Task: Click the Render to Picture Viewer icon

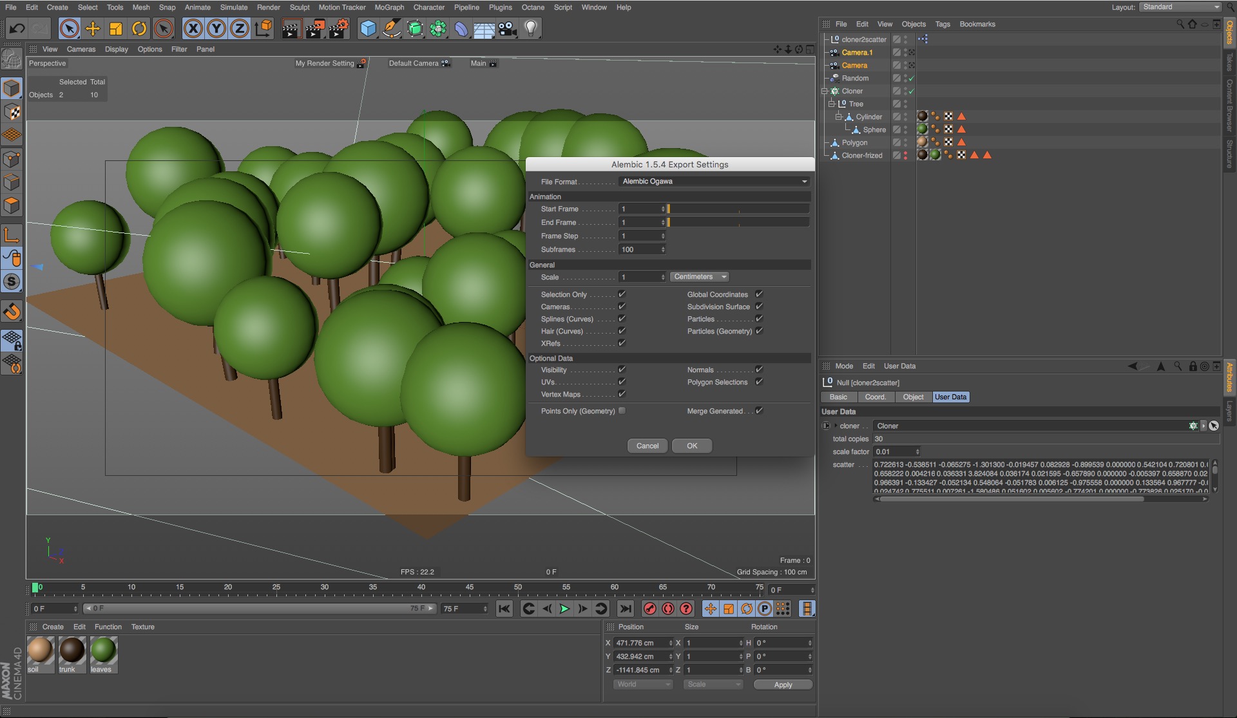Action: tap(314, 28)
